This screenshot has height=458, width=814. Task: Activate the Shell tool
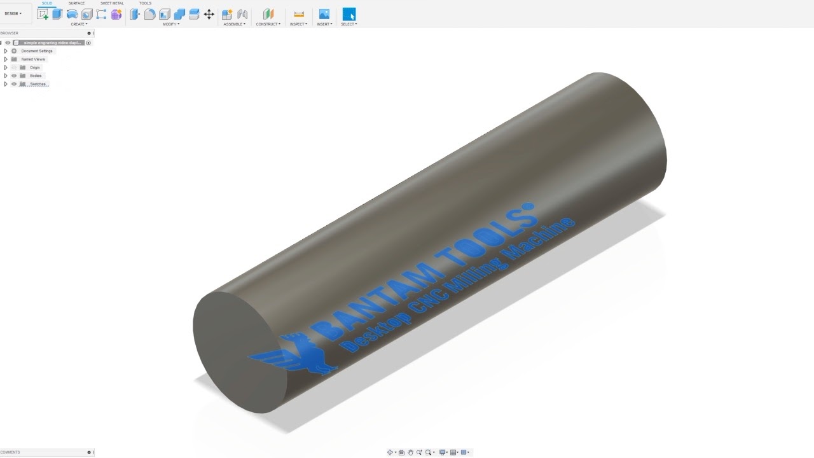[x=164, y=14]
